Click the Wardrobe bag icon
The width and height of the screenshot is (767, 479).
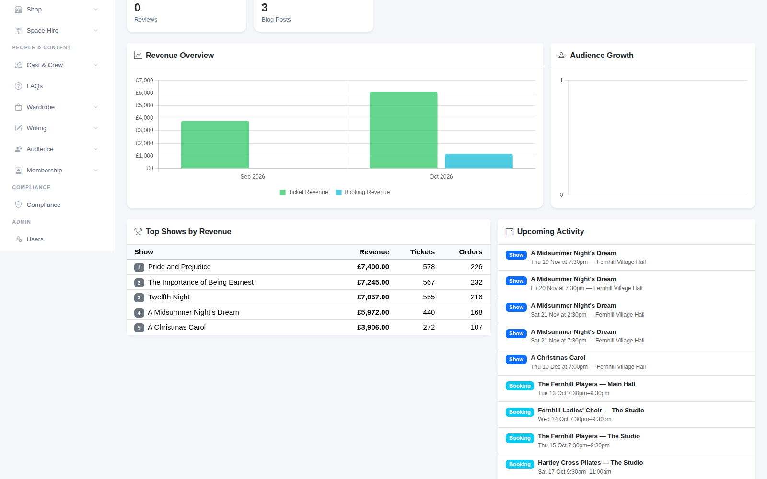[18, 107]
